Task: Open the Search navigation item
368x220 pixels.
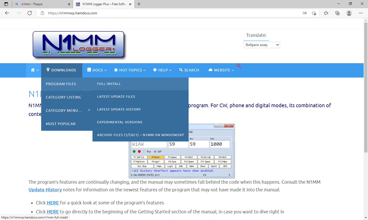Action: click(x=189, y=70)
